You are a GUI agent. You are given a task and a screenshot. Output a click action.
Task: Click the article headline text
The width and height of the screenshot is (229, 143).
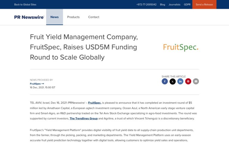(x=84, y=47)
